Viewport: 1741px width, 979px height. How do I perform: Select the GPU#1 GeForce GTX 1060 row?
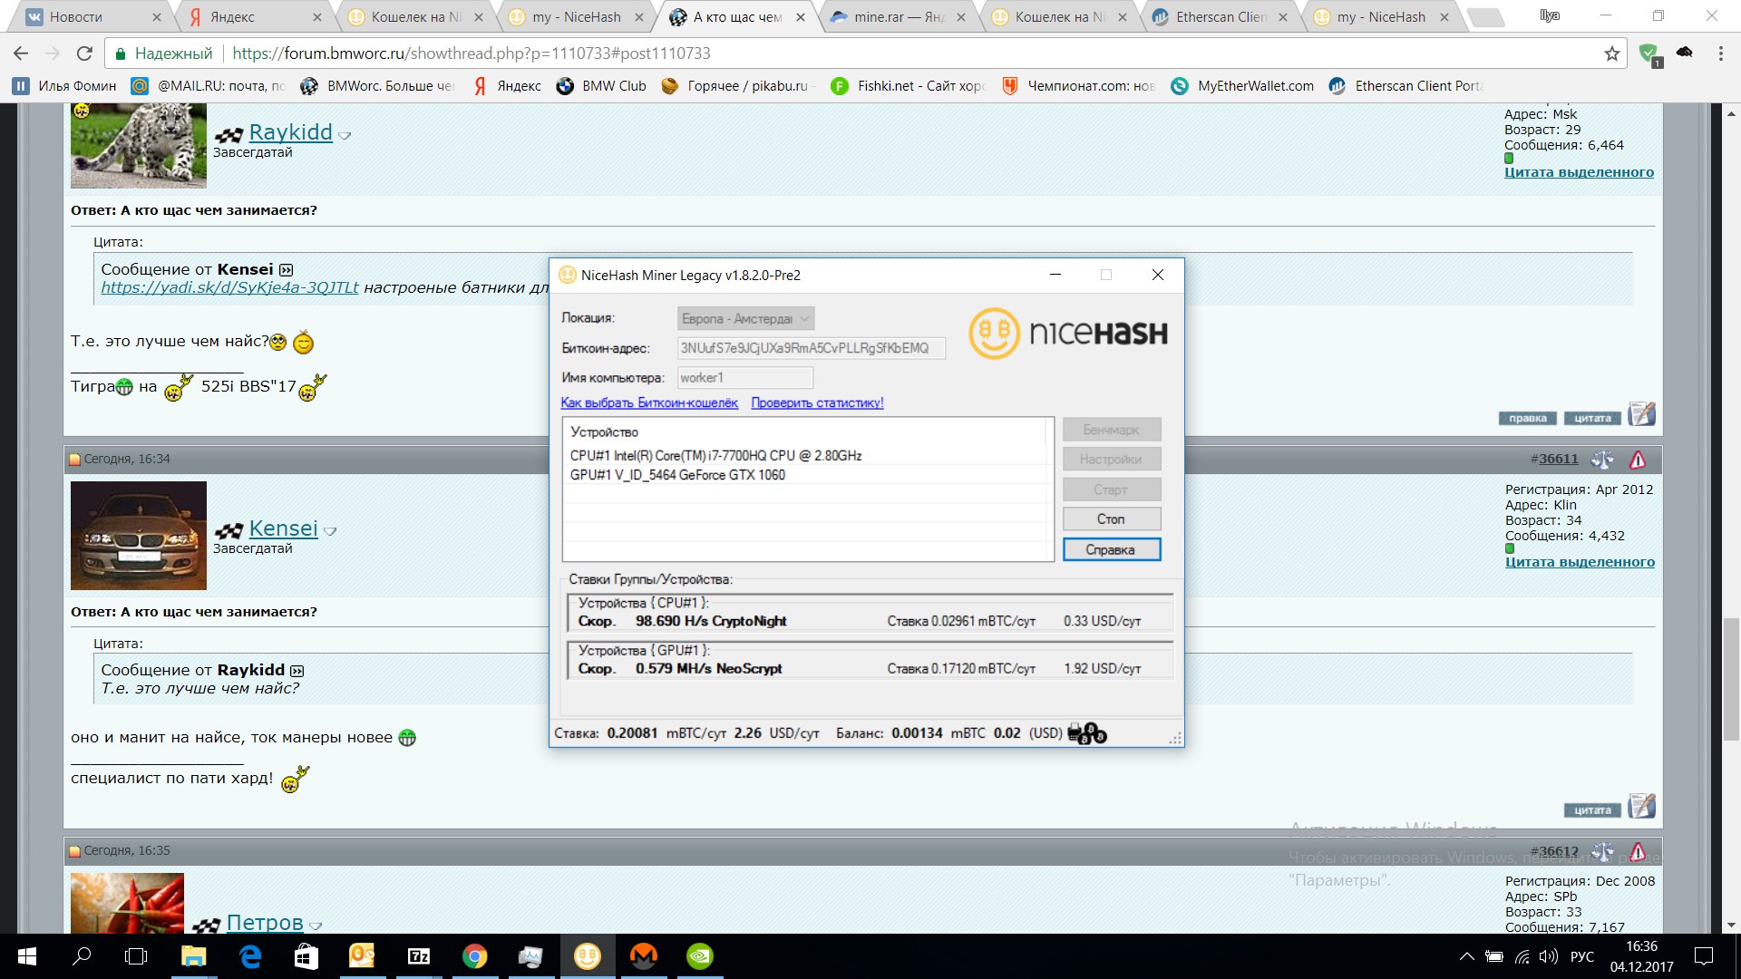(x=807, y=475)
